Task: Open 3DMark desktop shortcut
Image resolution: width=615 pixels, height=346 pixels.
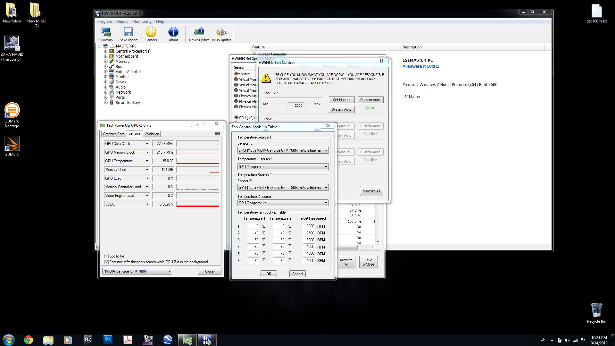Action: (x=12, y=146)
